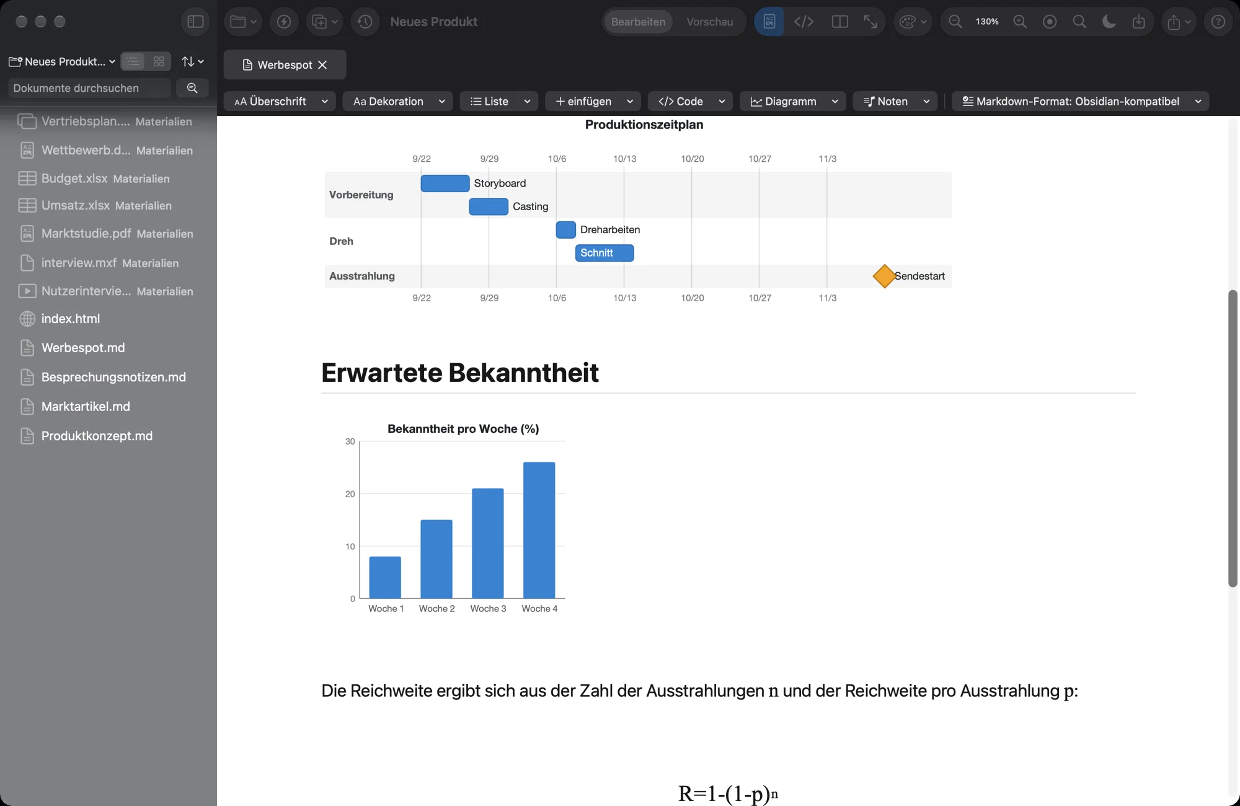This screenshot has width=1240, height=806.
Task: Open the Dekoration dropdown
Action: click(398, 101)
